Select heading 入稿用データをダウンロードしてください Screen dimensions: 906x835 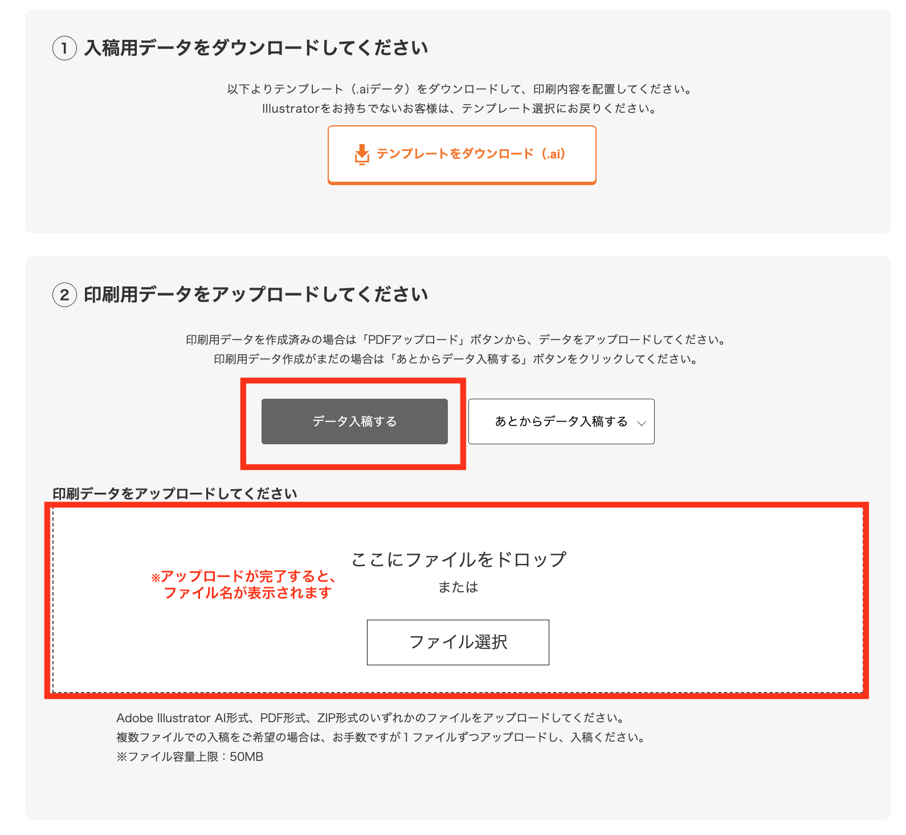point(256,48)
